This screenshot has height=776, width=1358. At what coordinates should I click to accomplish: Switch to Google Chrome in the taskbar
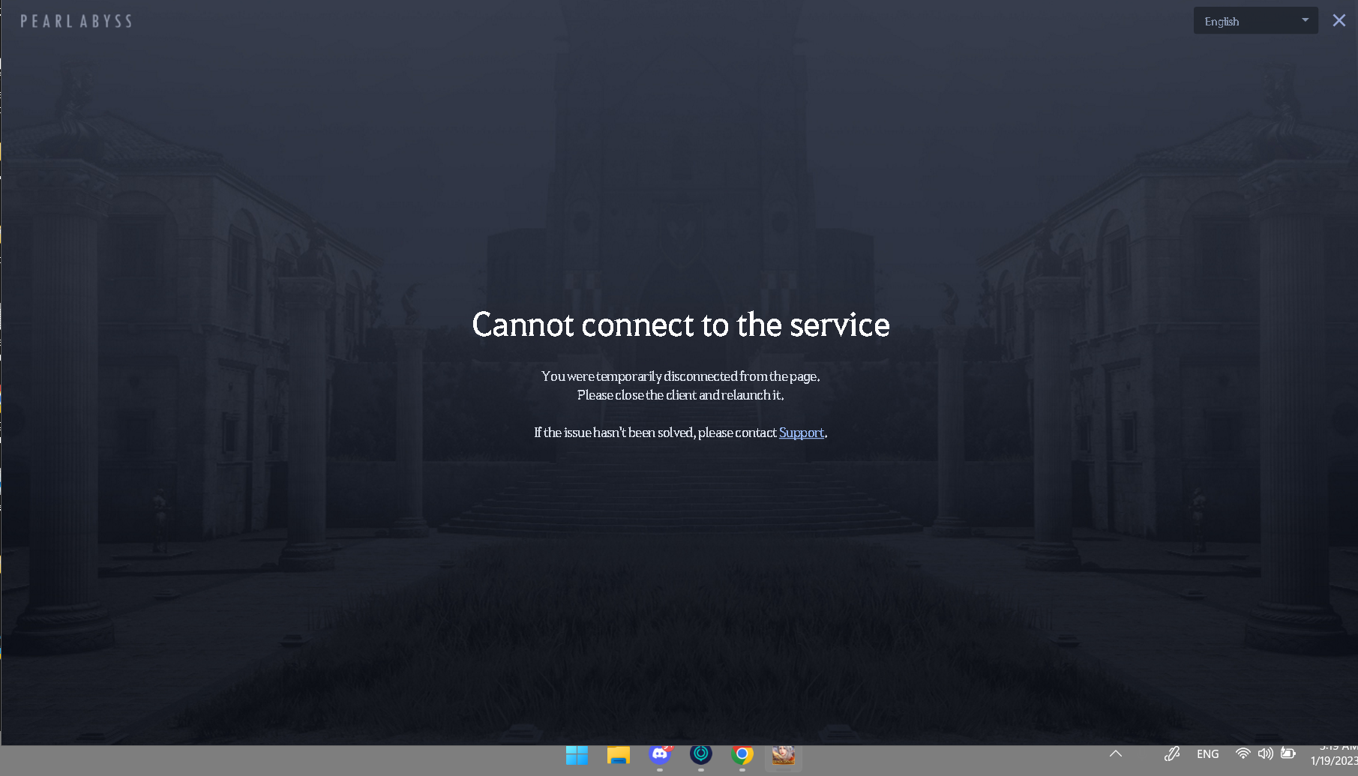tap(742, 754)
